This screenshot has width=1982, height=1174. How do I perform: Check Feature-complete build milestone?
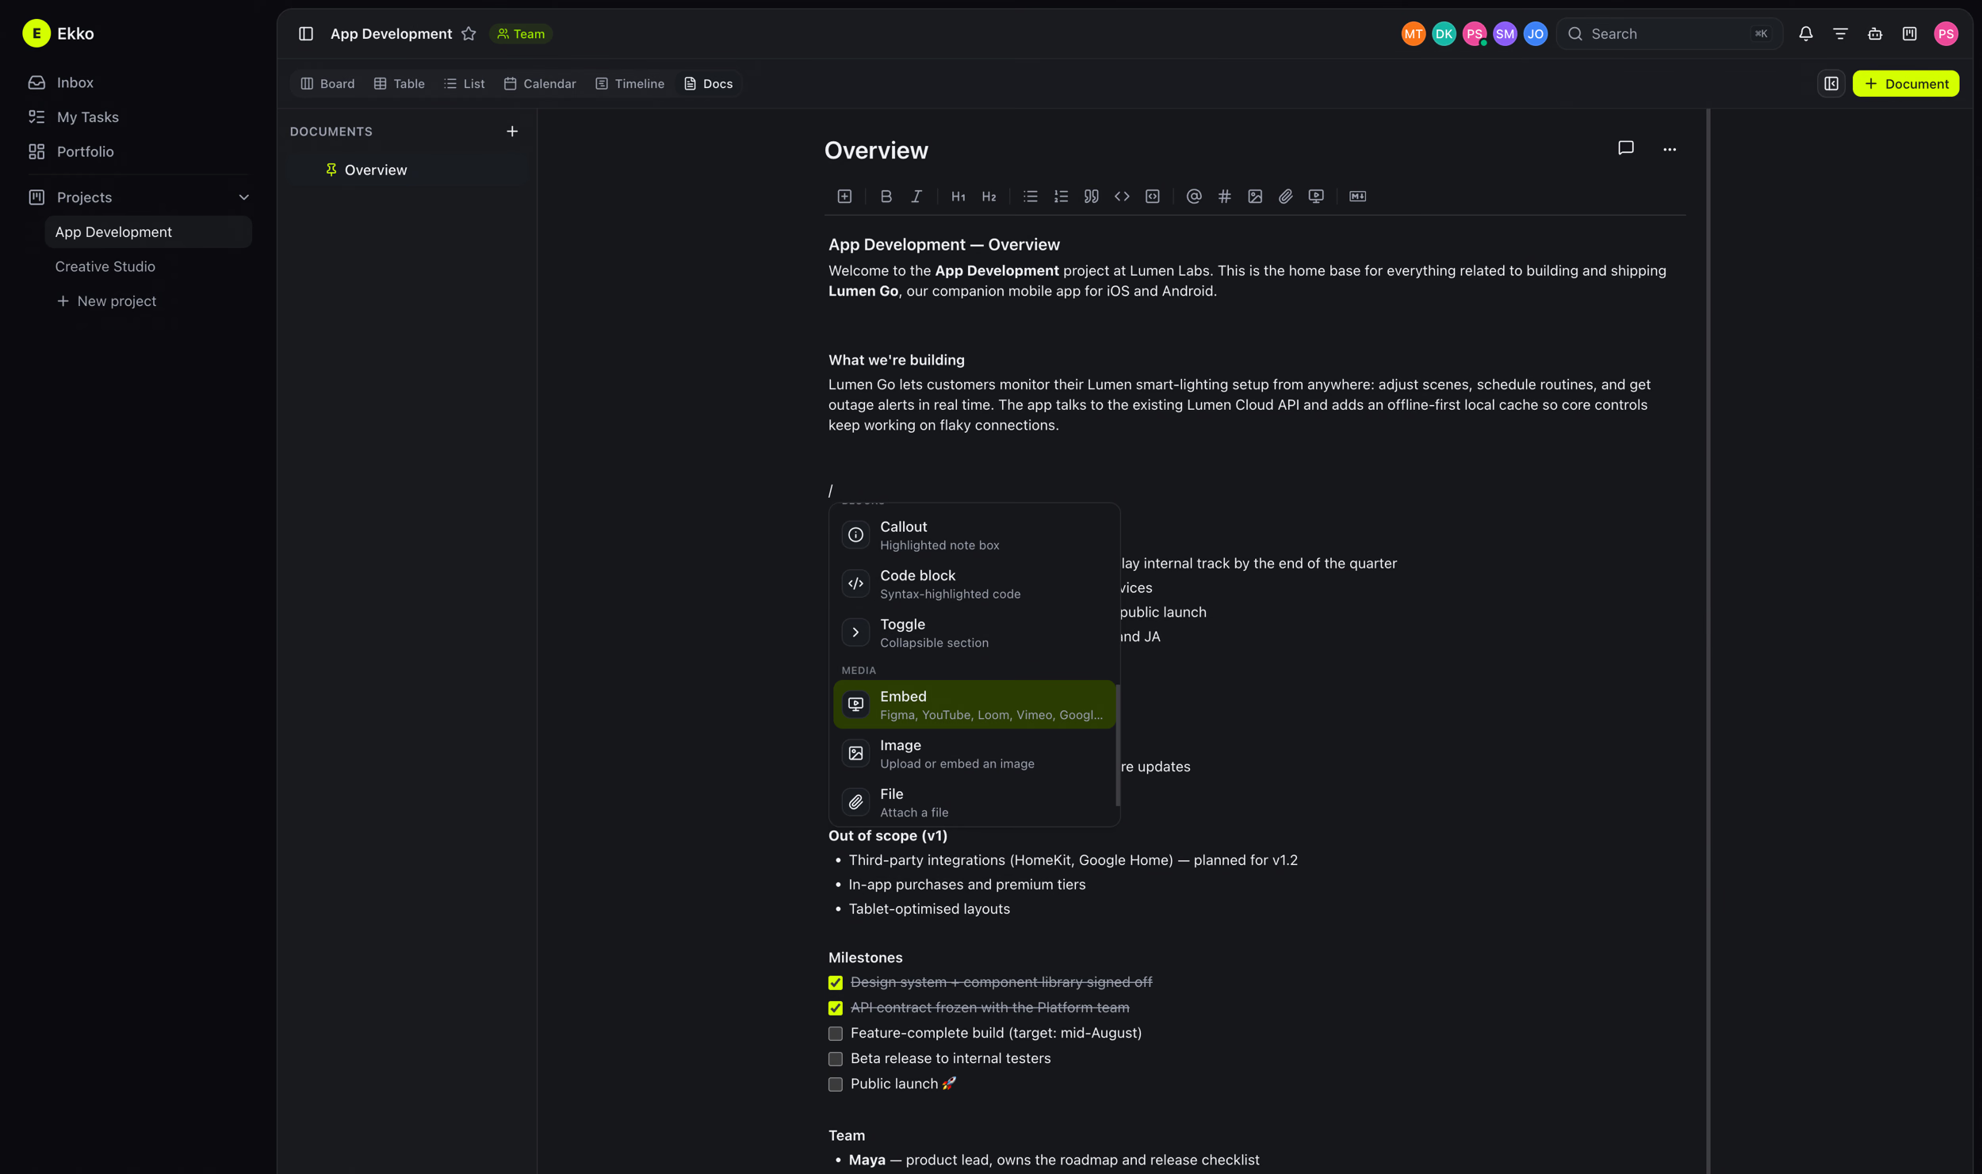pyautogui.click(x=835, y=1033)
